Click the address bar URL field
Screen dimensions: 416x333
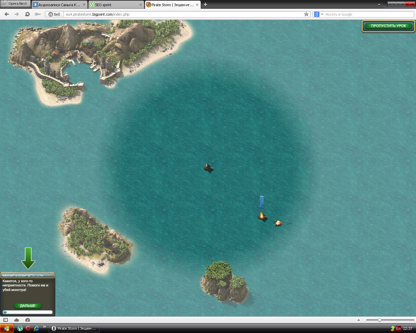coord(184,14)
